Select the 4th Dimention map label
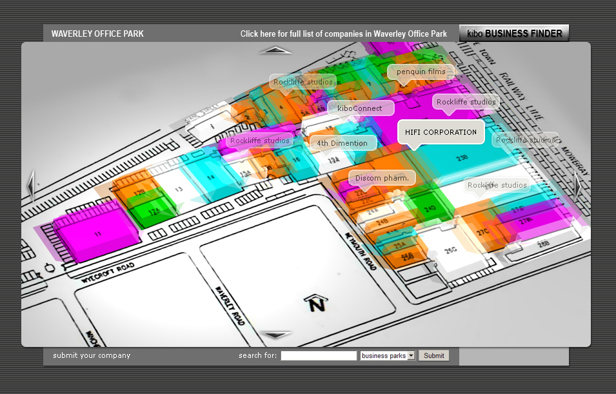The width and height of the screenshot is (616, 394). coord(342,143)
